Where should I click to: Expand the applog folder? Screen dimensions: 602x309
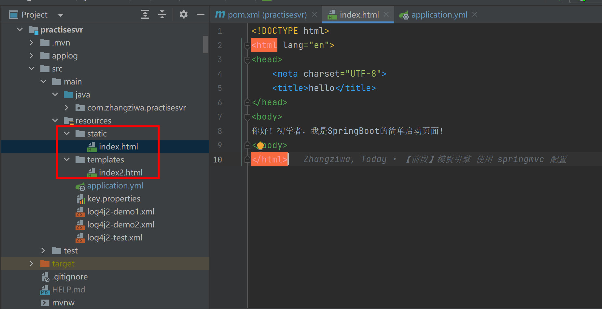[31, 56]
